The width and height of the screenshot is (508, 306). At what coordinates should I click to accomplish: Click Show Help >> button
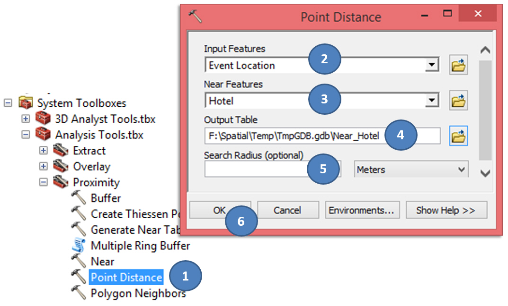click(446, 210)
